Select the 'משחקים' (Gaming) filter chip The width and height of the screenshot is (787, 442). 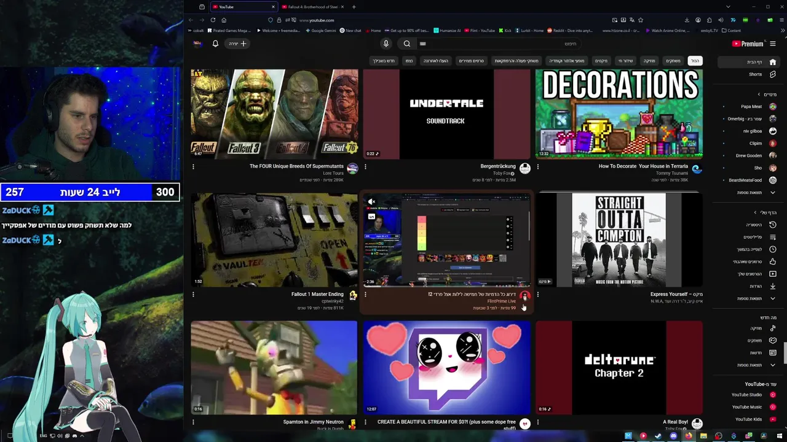pos(673,61)
